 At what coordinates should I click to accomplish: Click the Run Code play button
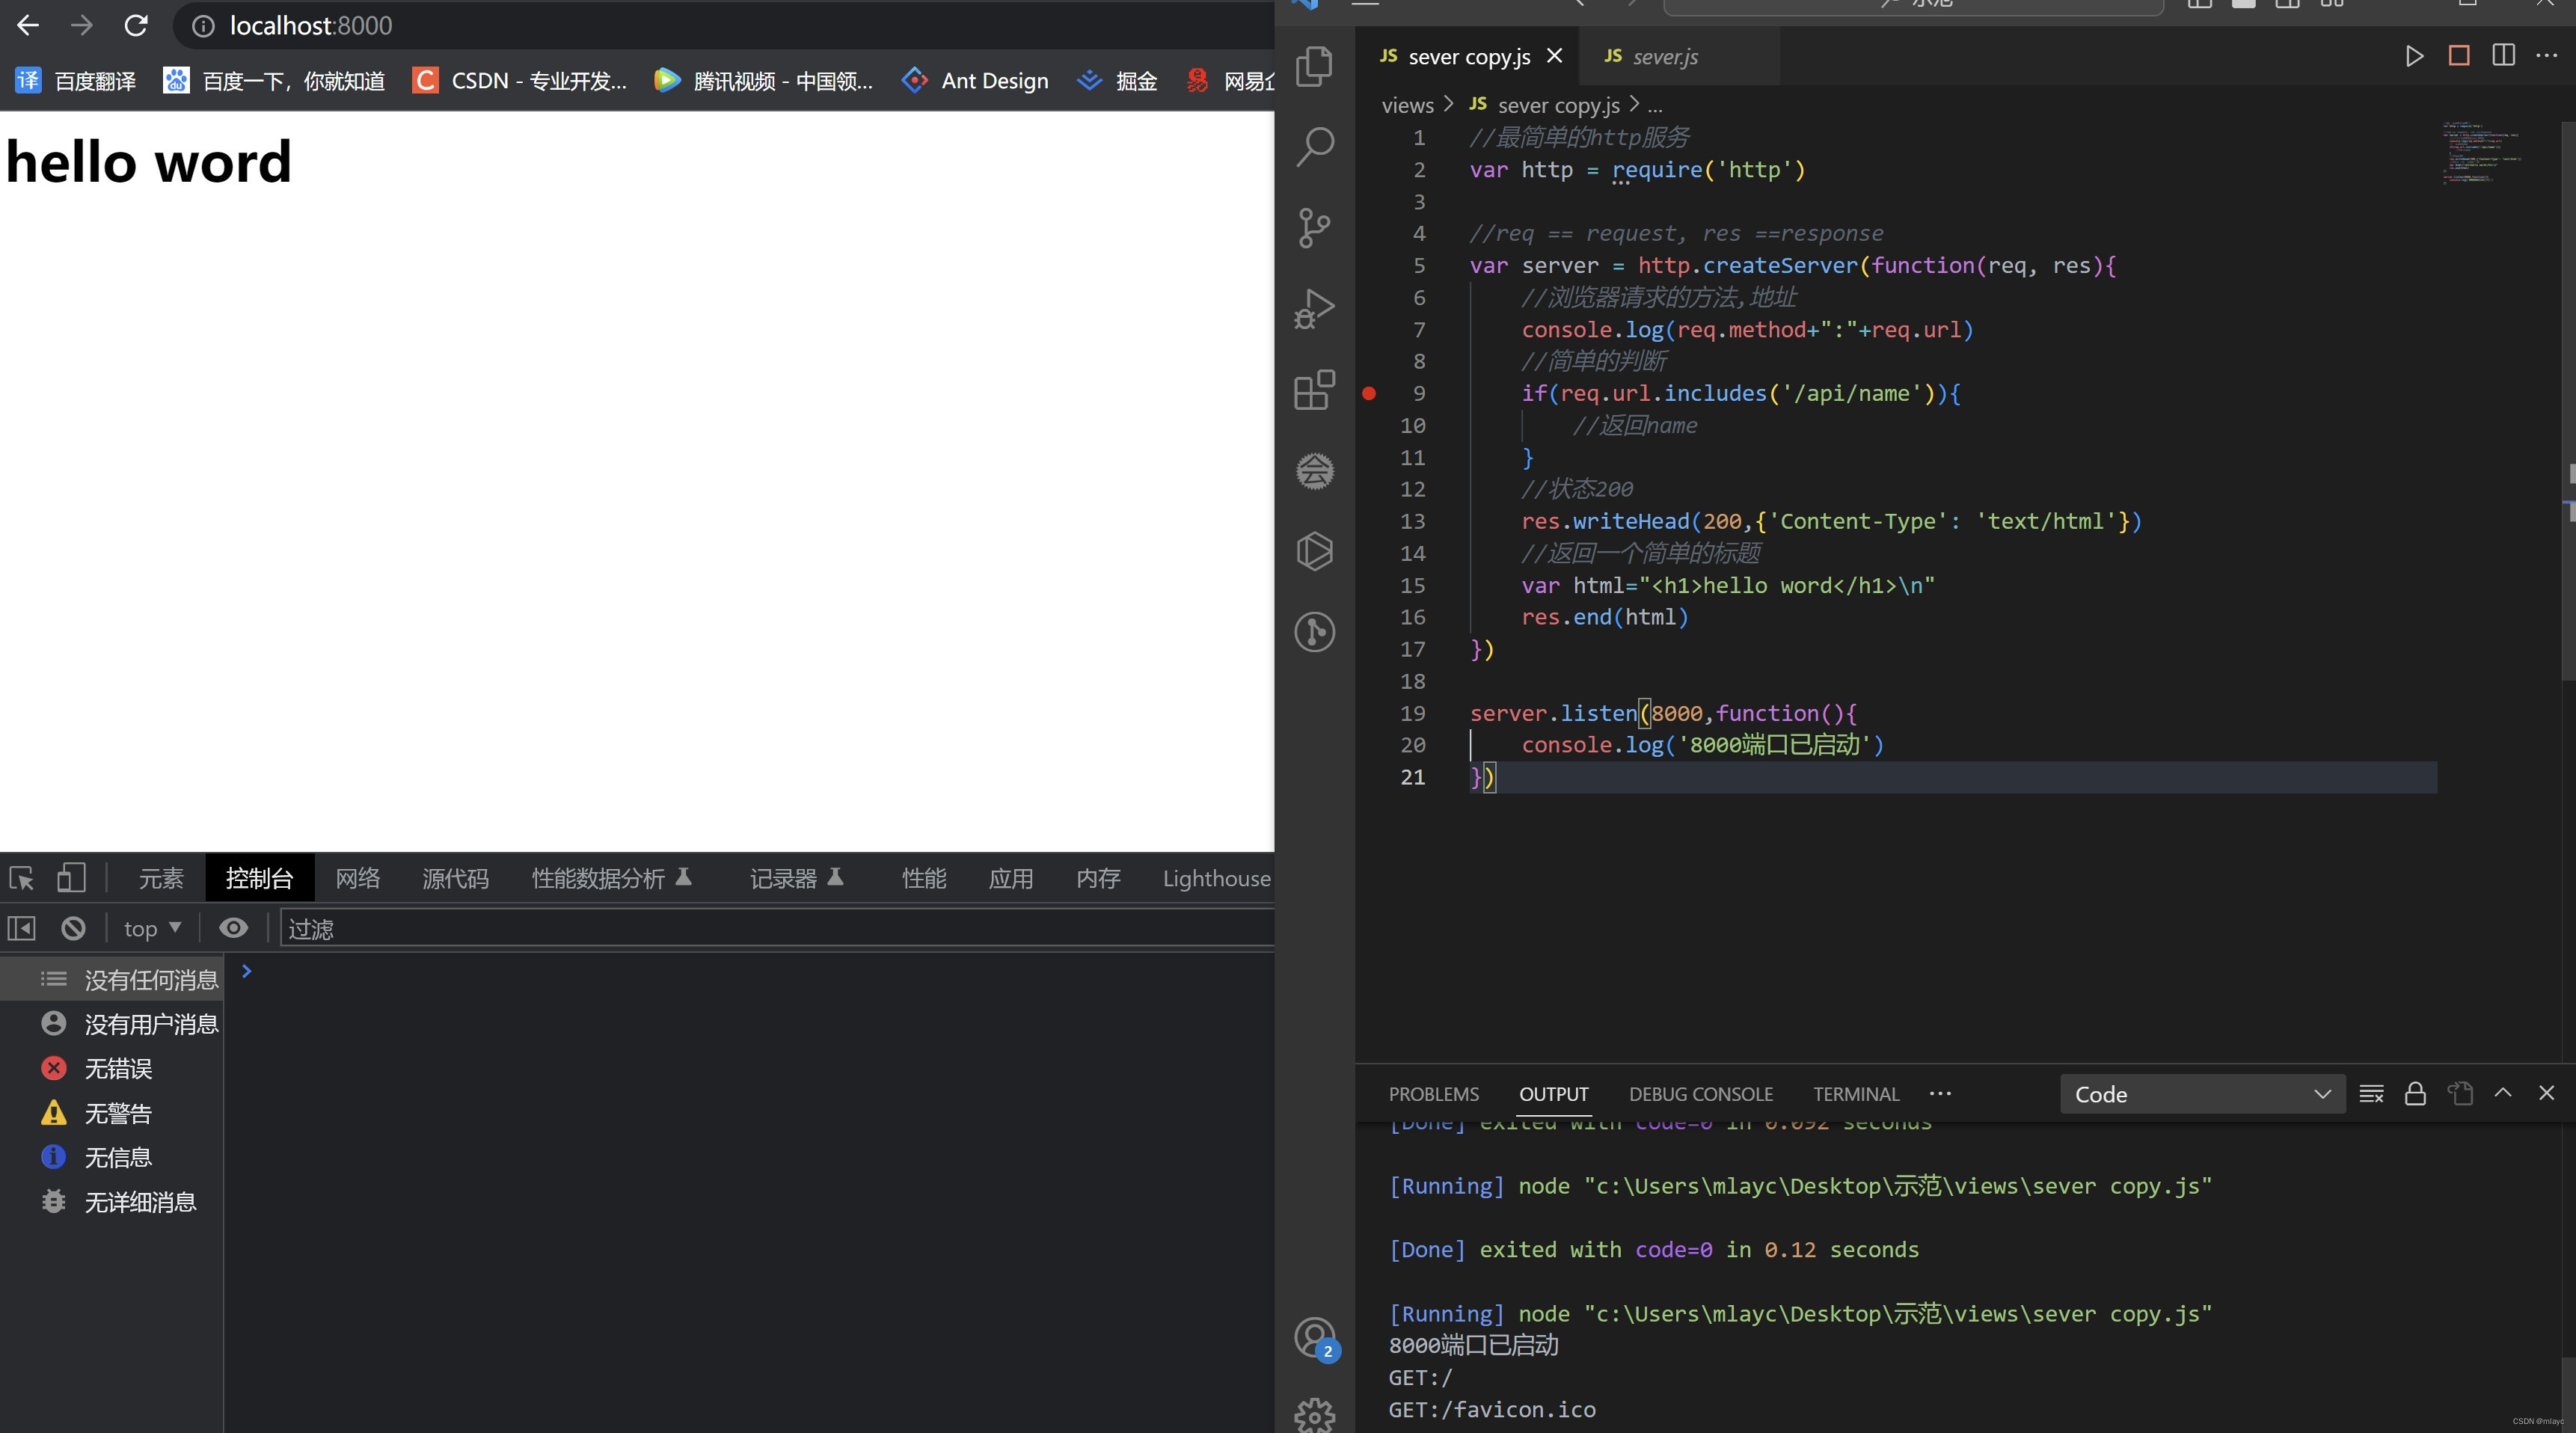tap(2414, 56)
